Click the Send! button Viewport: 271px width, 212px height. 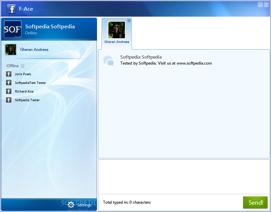255,202
